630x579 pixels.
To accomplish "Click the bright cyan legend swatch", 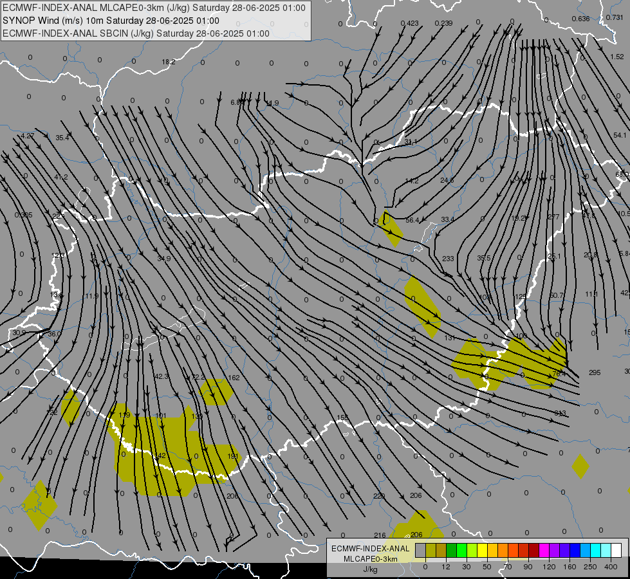I will coord(596,551).
